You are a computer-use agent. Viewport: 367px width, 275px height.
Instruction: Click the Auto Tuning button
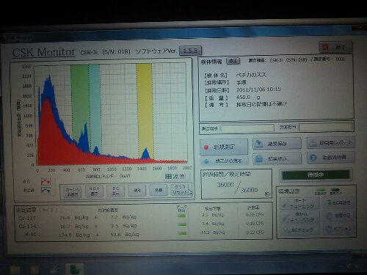[x=299, y=203]
